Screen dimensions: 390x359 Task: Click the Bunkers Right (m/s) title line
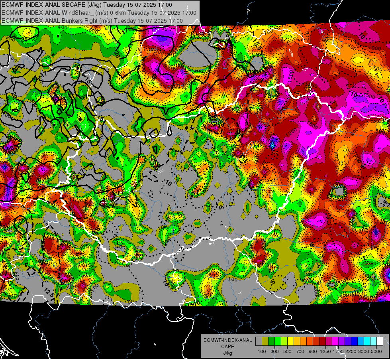92,21
